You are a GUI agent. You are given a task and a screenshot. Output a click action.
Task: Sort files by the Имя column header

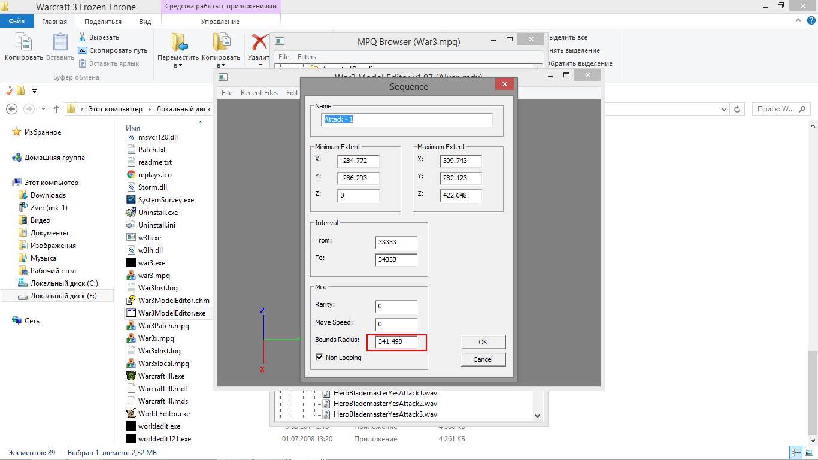pyautogui.click(x=134, y=128)
